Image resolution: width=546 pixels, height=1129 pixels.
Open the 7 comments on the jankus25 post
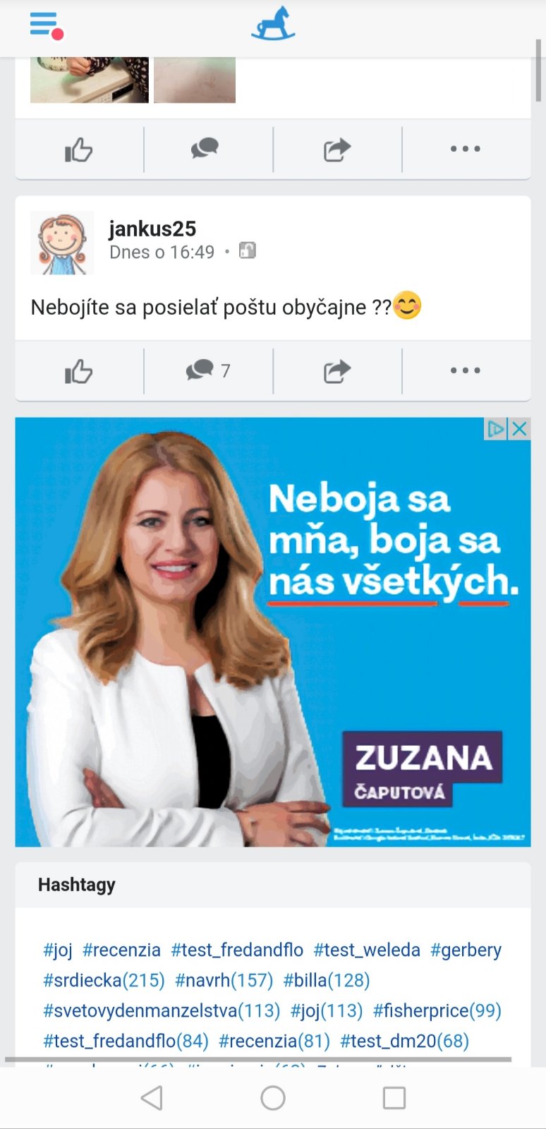click(208, 370)
